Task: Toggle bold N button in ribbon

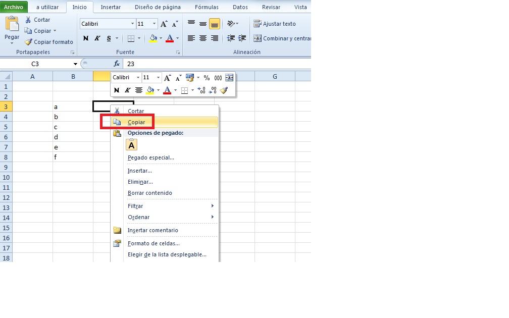Action: point(86,38)
